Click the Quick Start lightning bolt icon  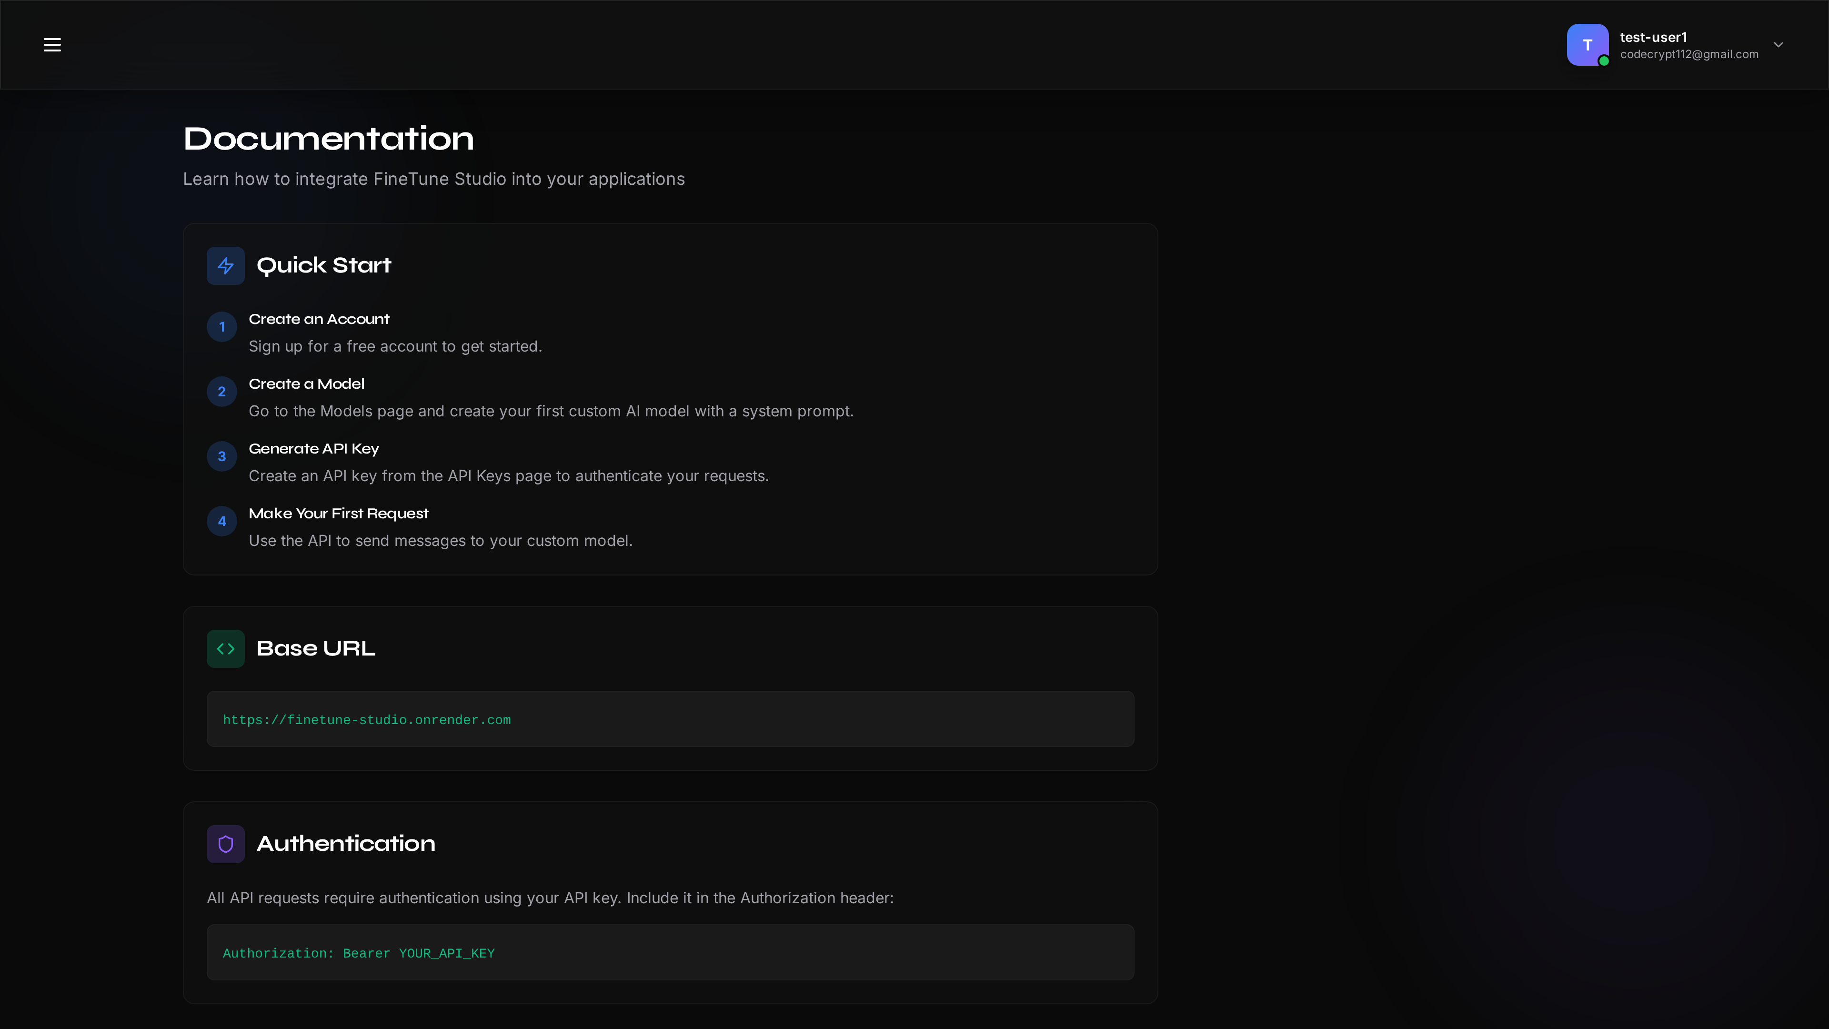point(225,266)
